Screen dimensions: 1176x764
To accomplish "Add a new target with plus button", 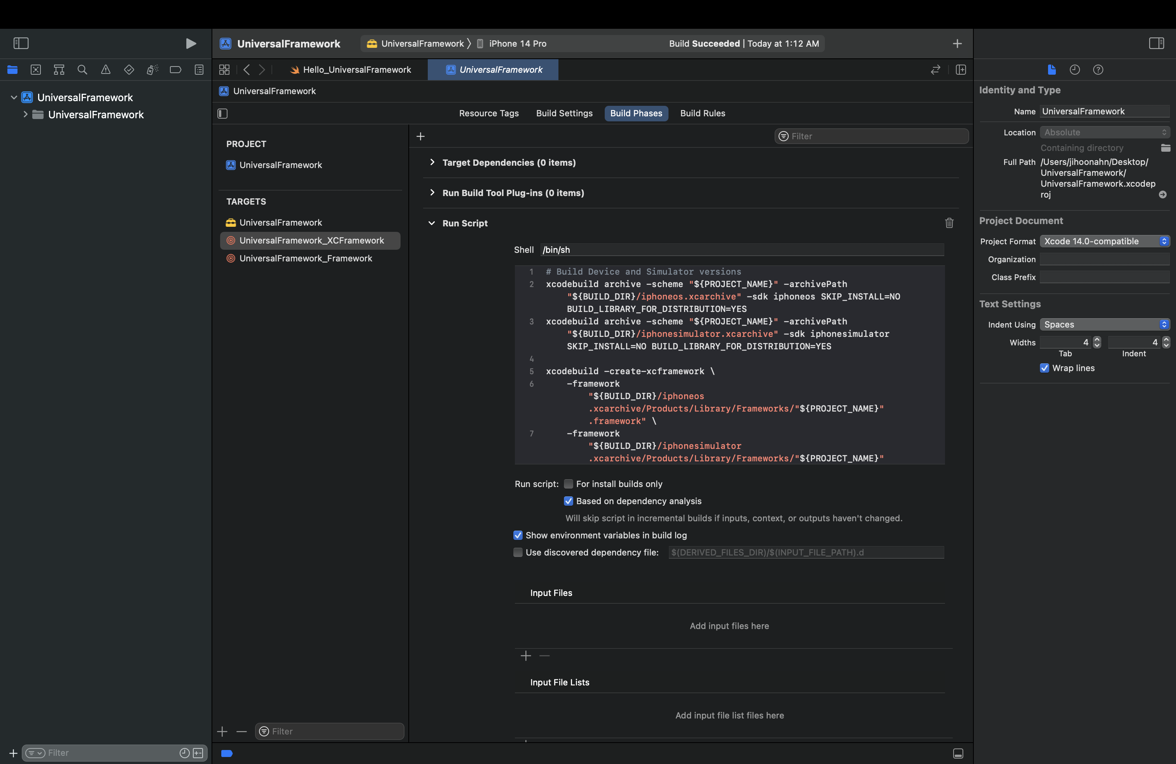I will click(x=222, y=731).
